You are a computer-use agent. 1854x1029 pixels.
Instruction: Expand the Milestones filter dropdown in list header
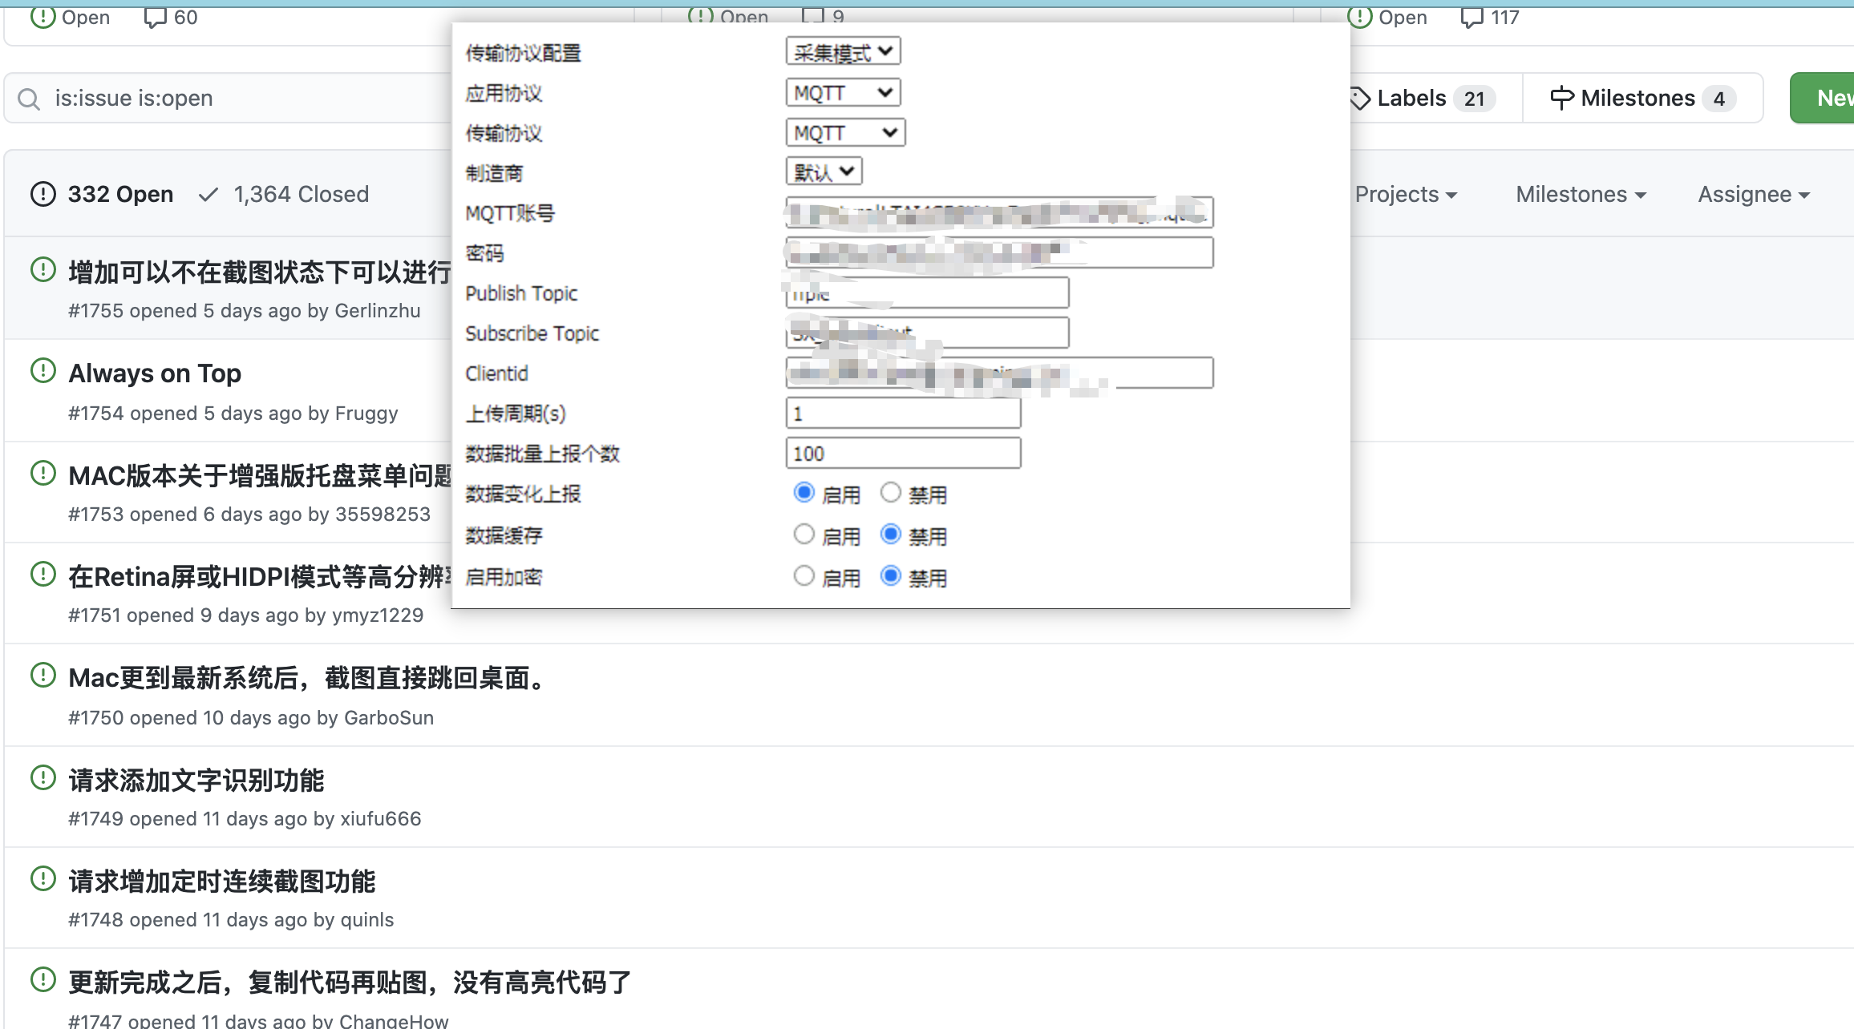tap(1581, 195)
